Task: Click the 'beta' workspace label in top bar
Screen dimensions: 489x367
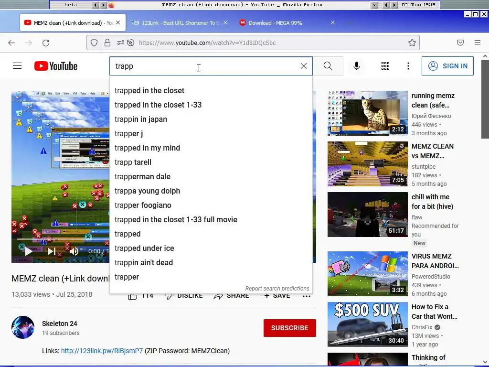Action: pos(71,5)
